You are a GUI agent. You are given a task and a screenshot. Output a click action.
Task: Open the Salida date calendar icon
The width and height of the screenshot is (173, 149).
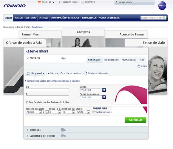104,90
